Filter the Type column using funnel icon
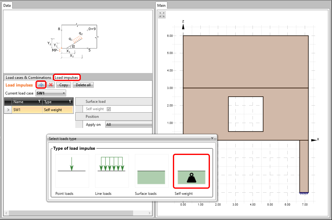The width and height of the screenshot is (332, 220). coord(70,102)
